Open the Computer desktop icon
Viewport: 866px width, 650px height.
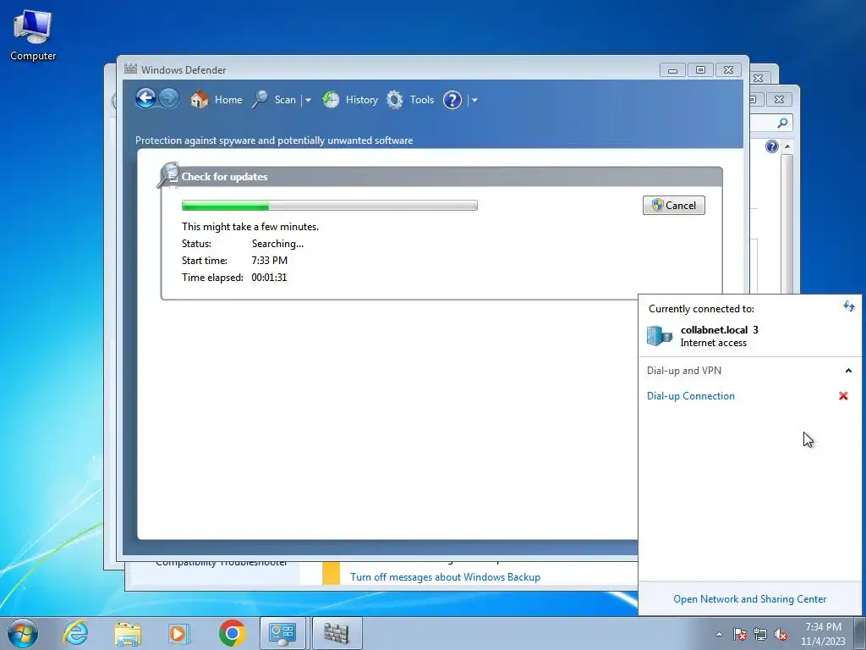click(x=33, y=35)
